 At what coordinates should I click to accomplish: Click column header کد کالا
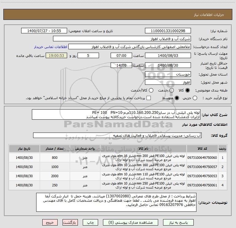202,148
